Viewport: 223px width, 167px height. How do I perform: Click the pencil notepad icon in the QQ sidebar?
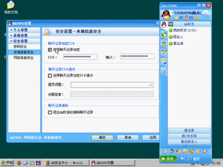point(164,52)
